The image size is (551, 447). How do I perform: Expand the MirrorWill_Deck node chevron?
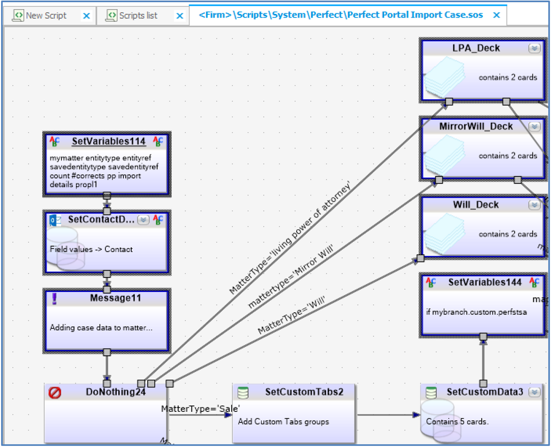click(x=534, y=127)
